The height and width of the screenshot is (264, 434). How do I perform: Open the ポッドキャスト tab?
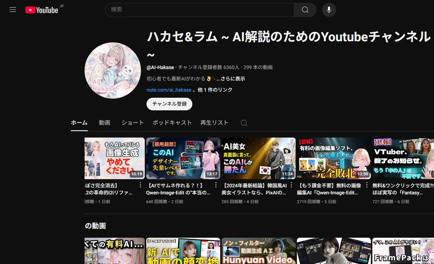coord(172,123)
